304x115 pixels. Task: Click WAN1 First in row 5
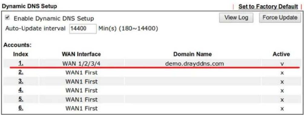pos(81,100)
